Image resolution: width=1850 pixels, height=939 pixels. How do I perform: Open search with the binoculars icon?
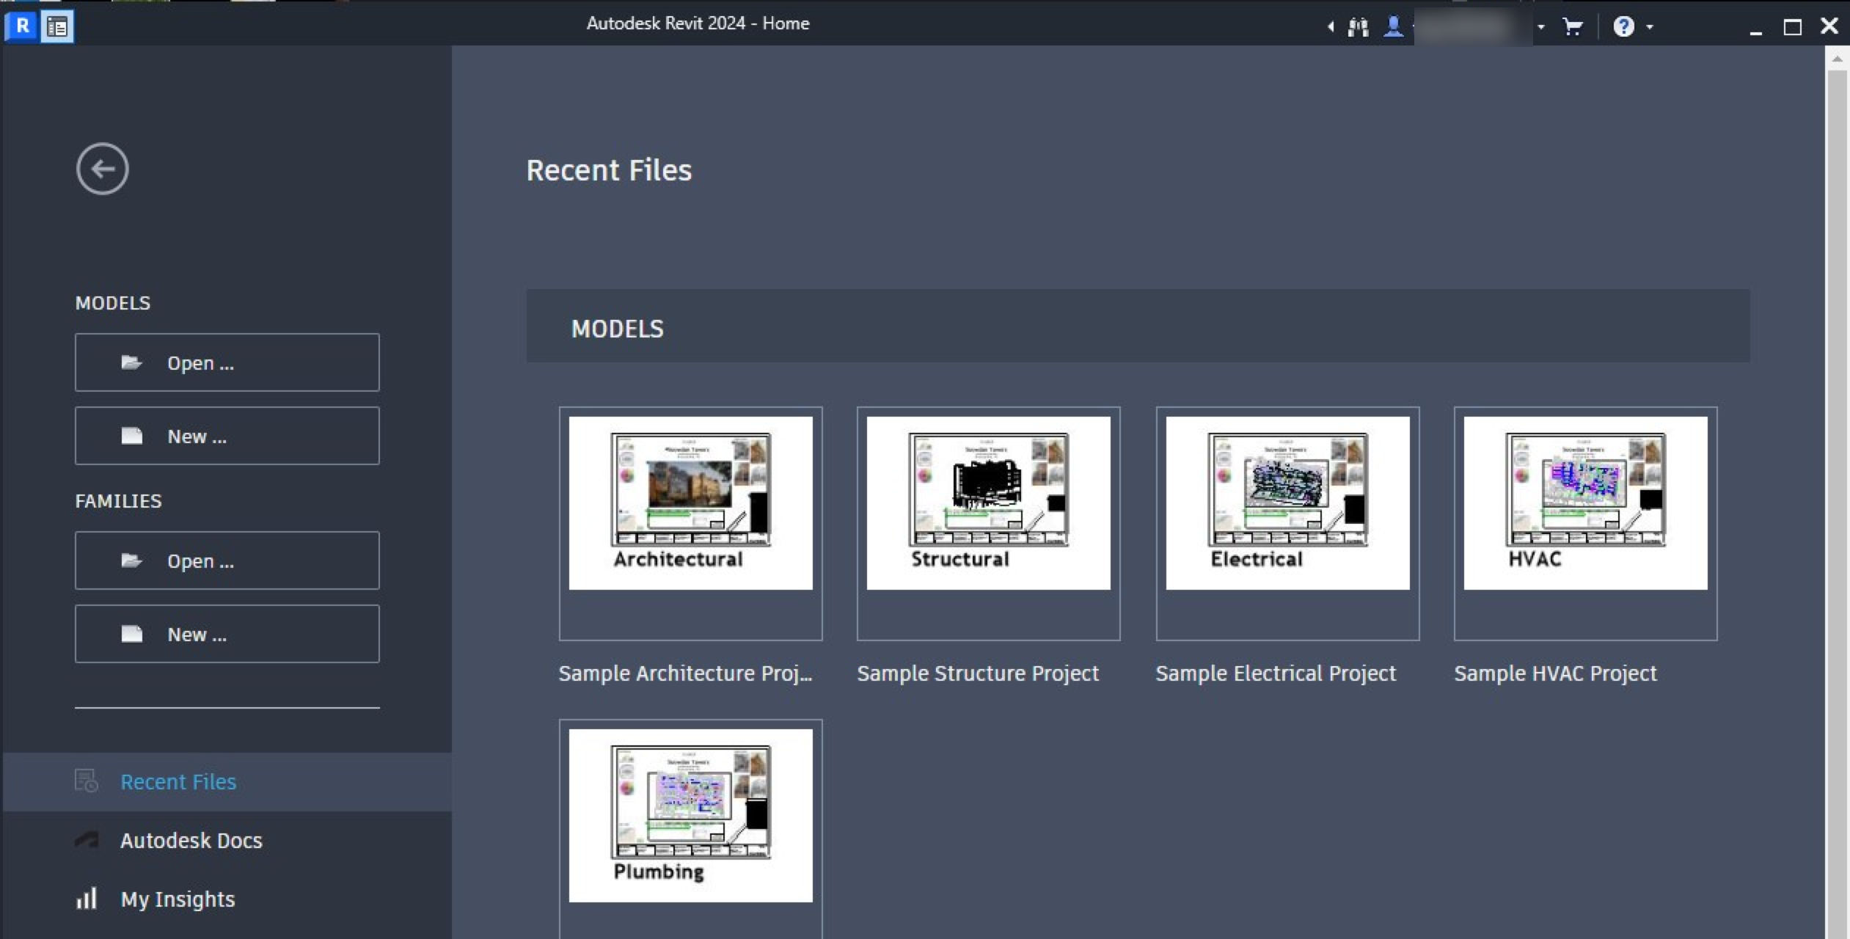click(1358, 26)
